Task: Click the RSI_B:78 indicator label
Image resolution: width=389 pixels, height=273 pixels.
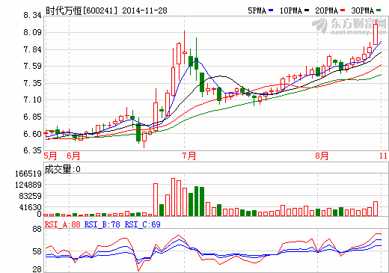Action: pyautogui.click(x=102, y=224)
